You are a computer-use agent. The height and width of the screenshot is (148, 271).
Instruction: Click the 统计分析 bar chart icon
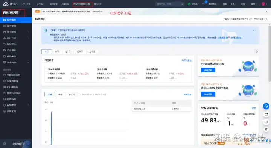click(5, 38)
